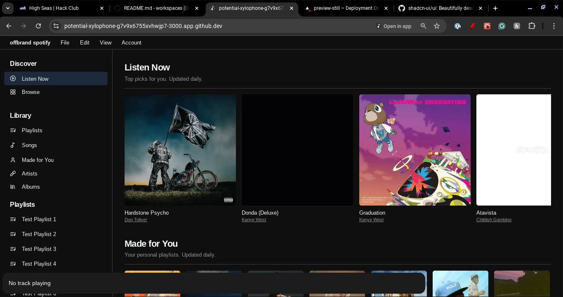Open the File menu

pos(65,42)
